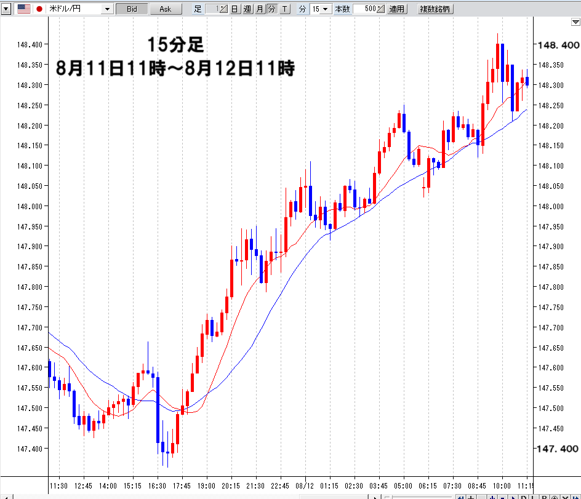Image resolution: width=581 pixels, height=499 pixels.
Task: Toggle the 分 minute timeframe button
Action: click(271, 9)
